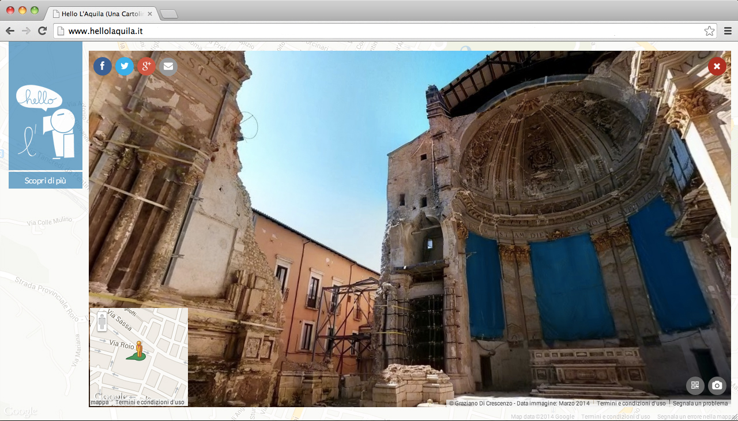
Task: Share via the Google+ icon
Action: coord(146,66)
